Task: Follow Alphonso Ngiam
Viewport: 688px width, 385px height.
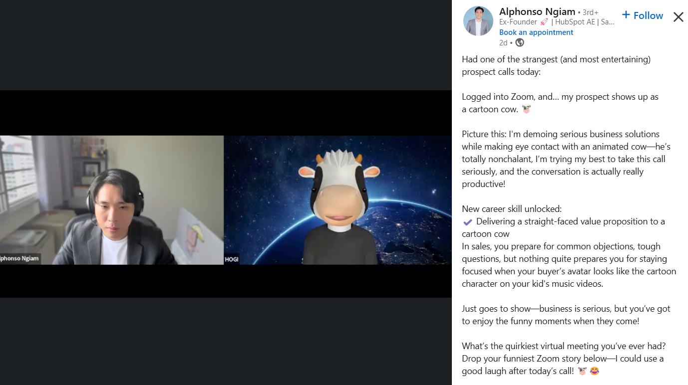Action: [643, 15]
